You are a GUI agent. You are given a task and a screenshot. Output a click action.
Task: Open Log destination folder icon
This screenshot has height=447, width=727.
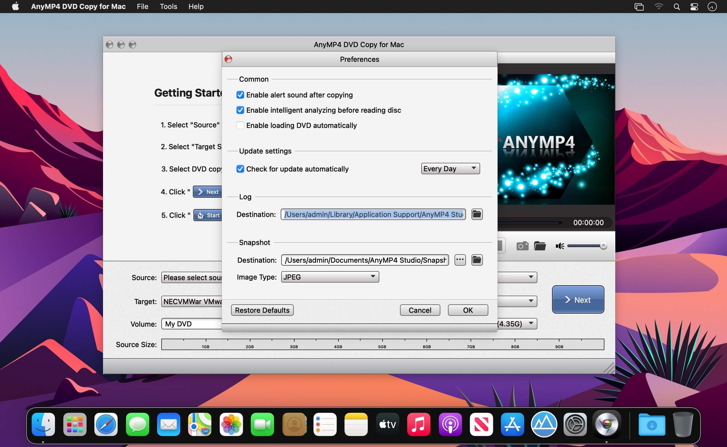[477, 214]
